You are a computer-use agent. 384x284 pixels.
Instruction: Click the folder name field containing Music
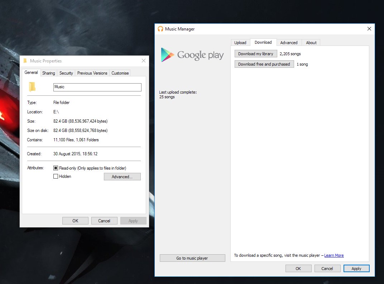(97, 87)
